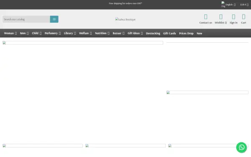Open the Wishlist icon
Image resolution: width=251 pixels, height=157 pixels.
coord(221,17)
